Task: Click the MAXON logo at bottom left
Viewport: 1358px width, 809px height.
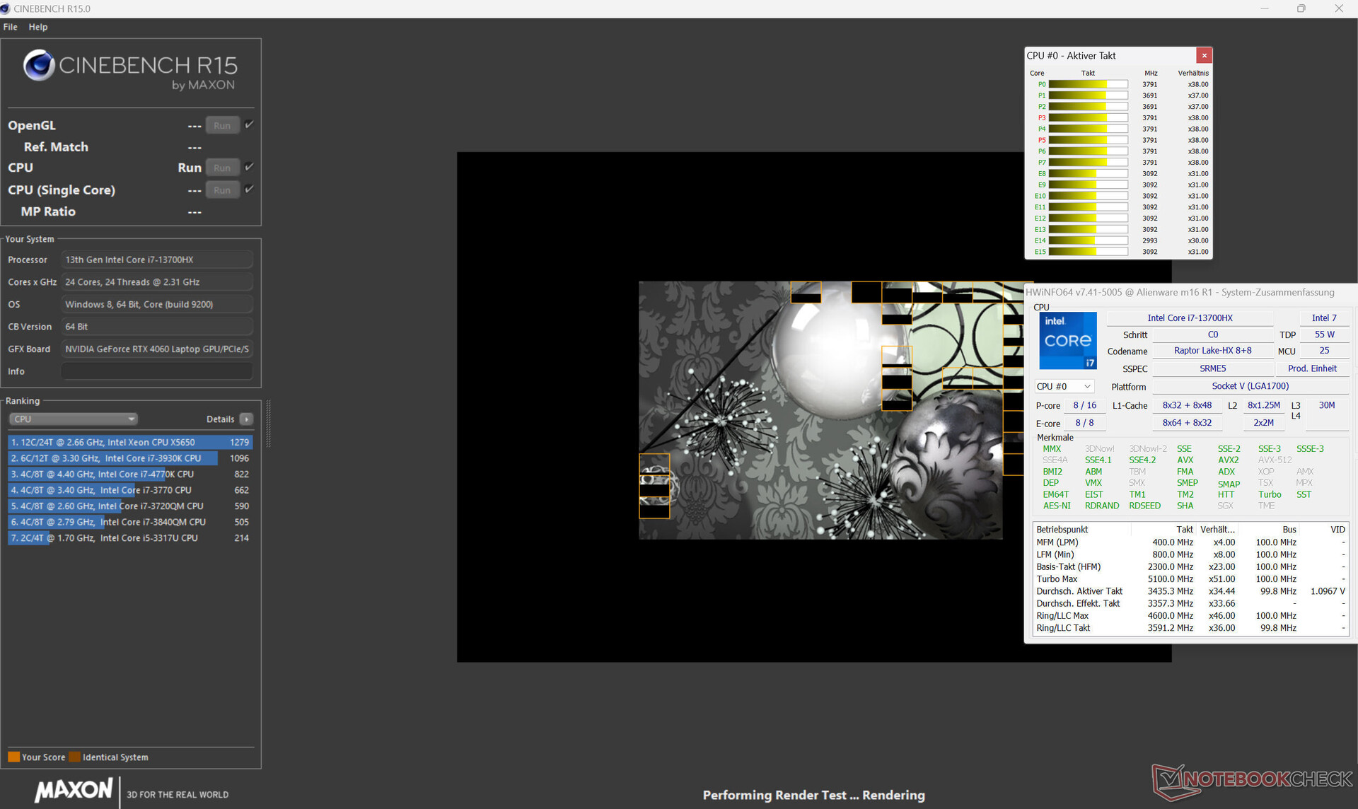Action: pyautogui.click(x=74, y=789)
